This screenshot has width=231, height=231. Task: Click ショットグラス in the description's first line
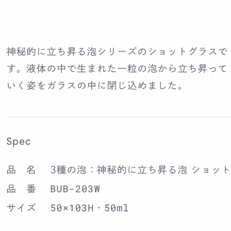tap(183, 52)
